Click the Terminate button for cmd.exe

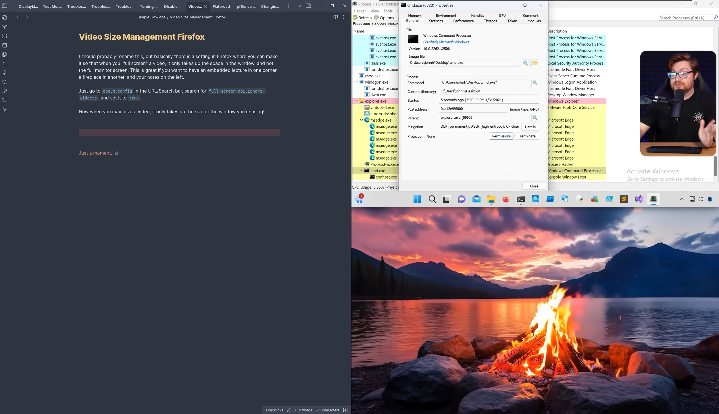[527, 136]
